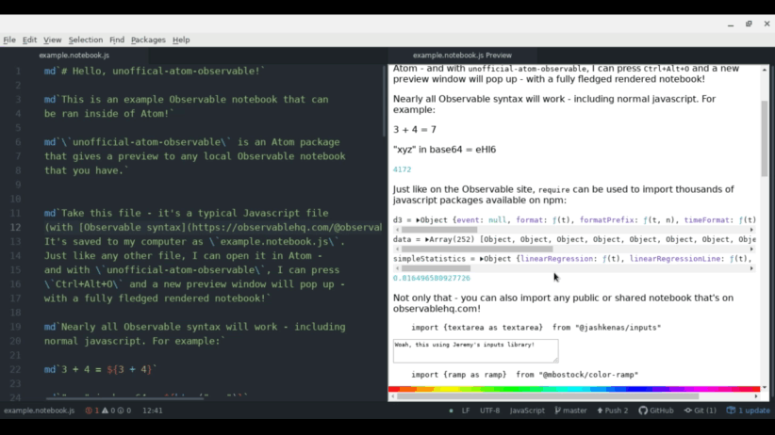This screenshot has width=775, height=435.
Task: Click the value 0.816496580927726 in the preview
Action: 432,278
